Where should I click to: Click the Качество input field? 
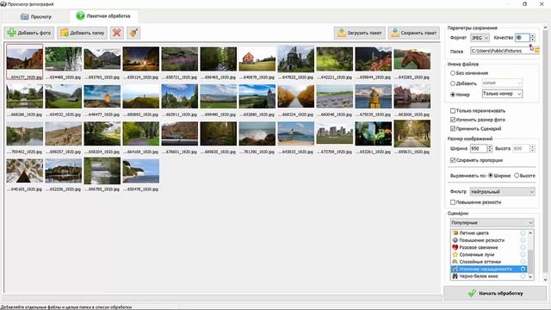point(523,38)
